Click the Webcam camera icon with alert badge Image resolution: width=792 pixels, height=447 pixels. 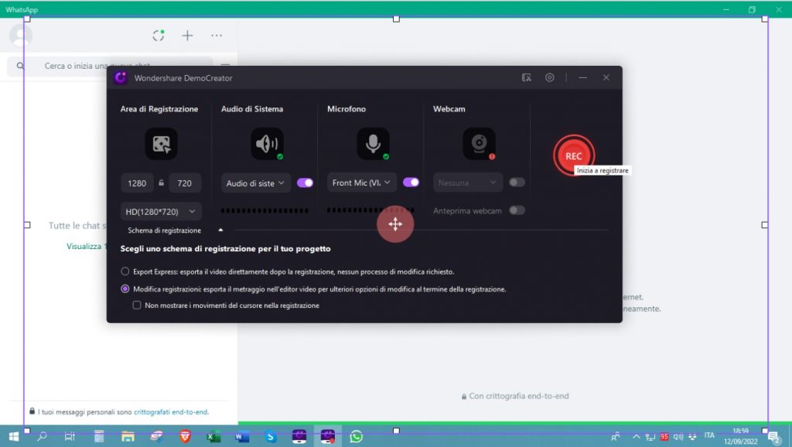478,143
